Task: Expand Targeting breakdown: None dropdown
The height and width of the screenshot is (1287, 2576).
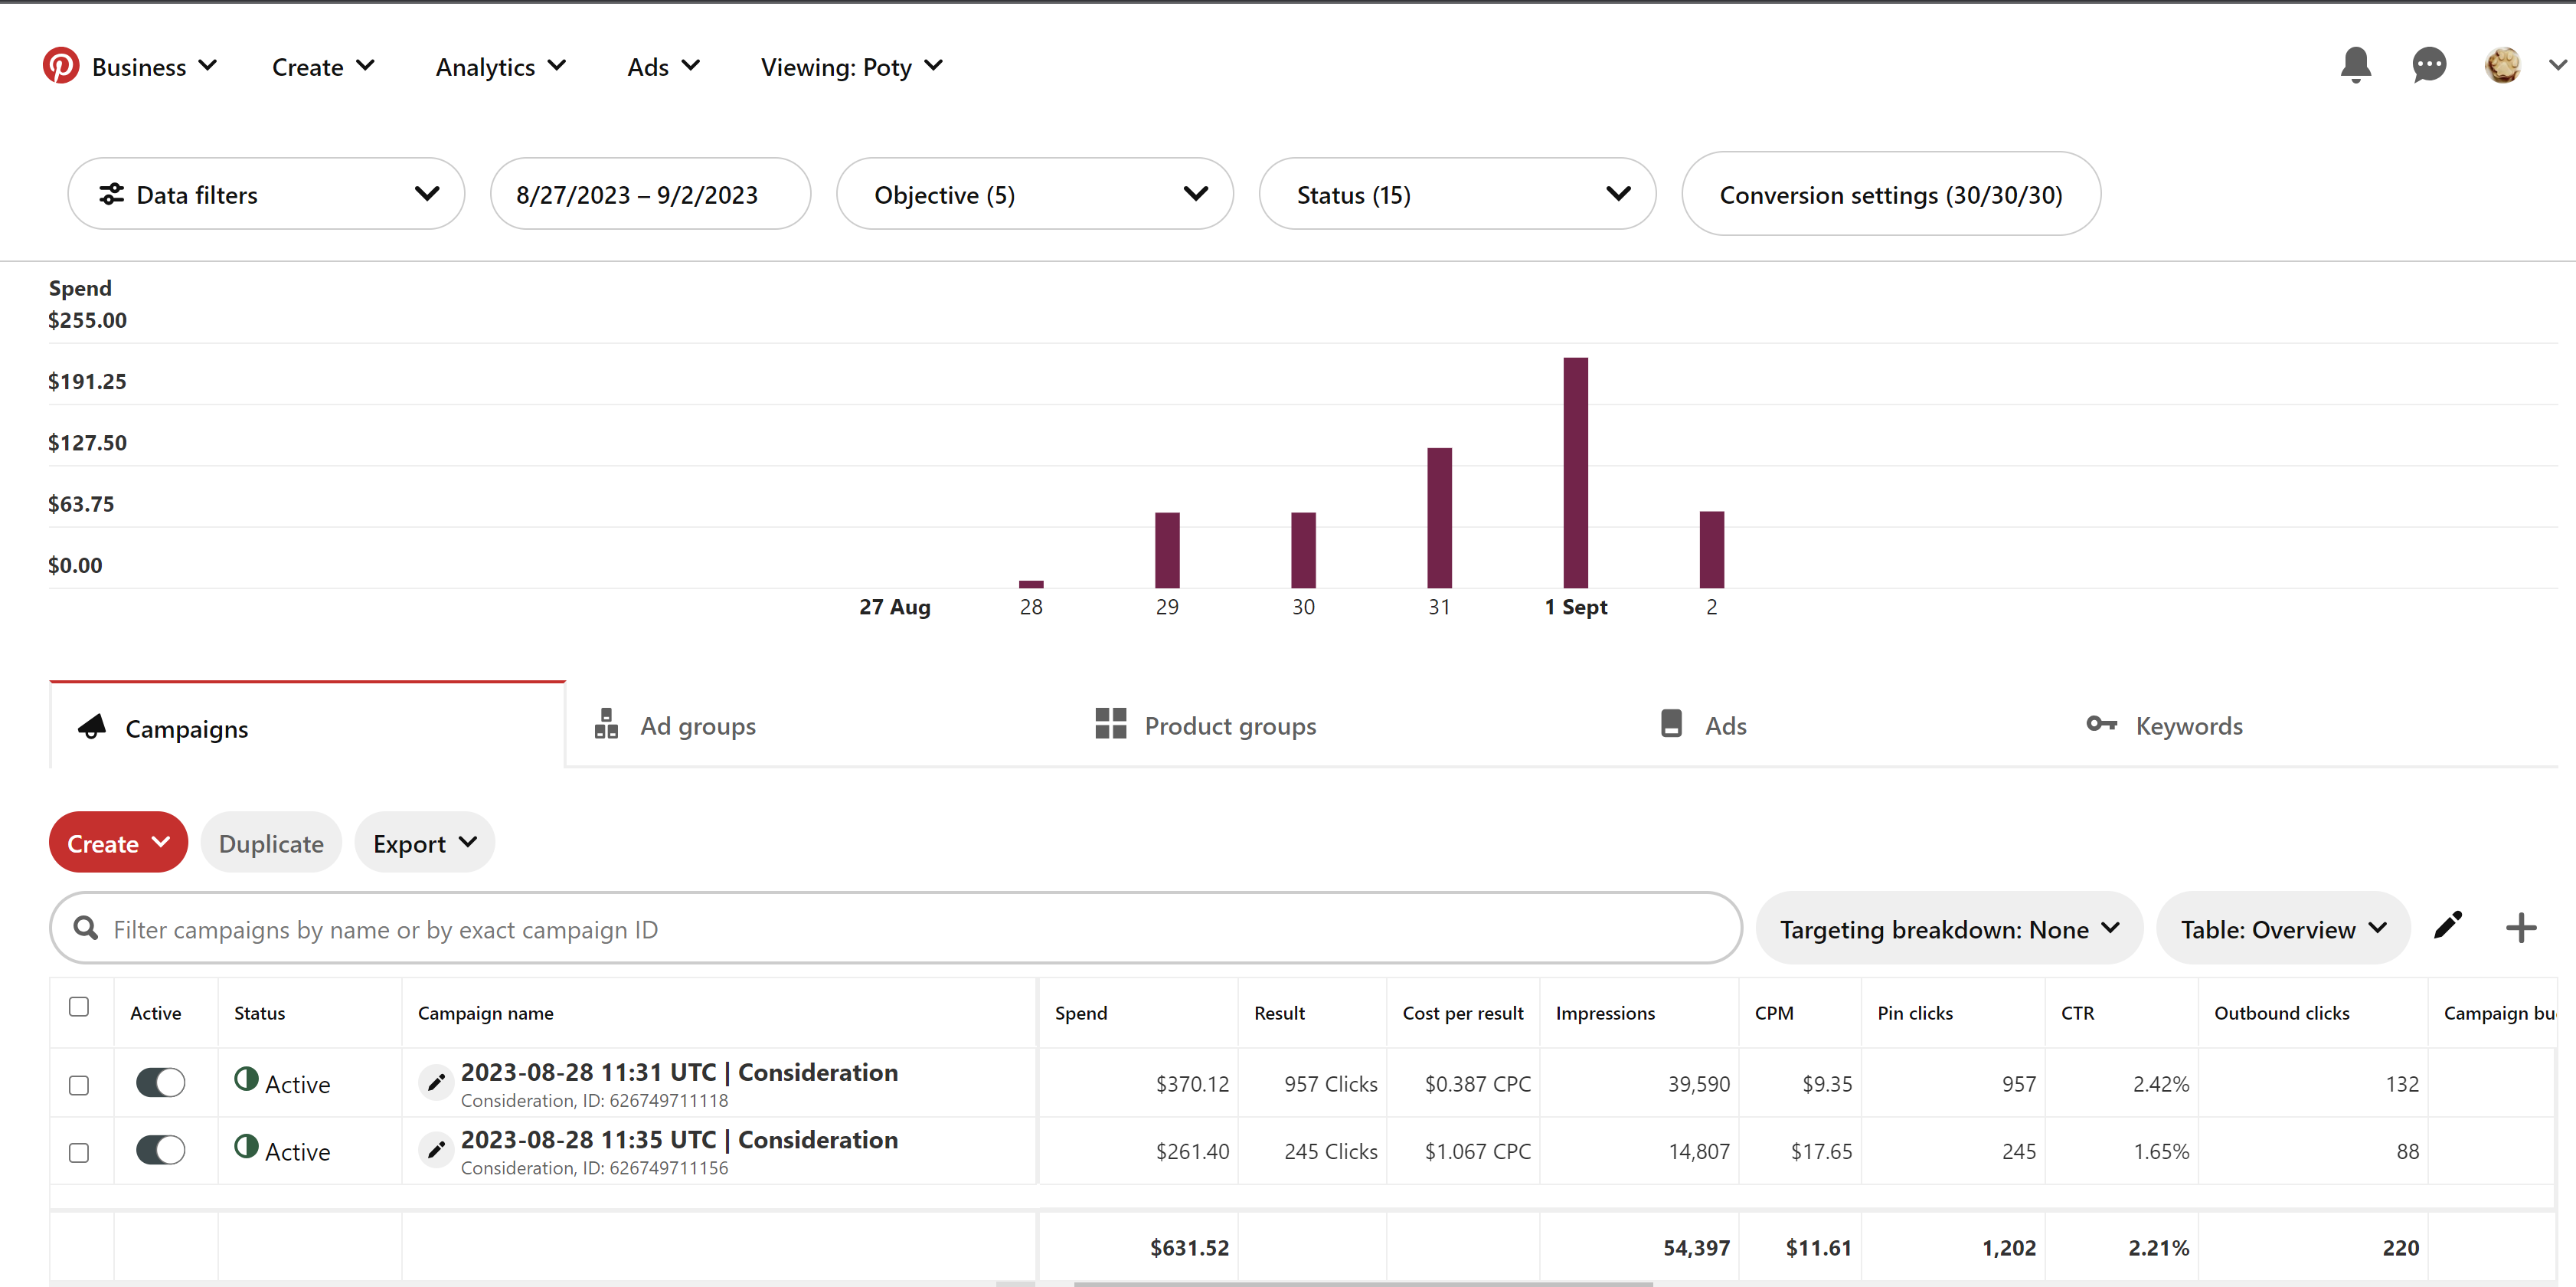Action: [1949, 928]
